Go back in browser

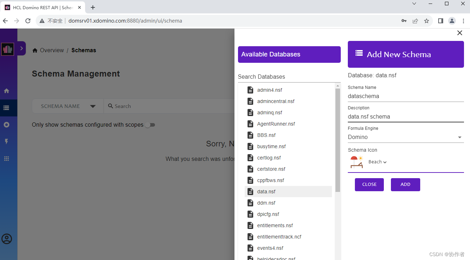click(5, 21)
